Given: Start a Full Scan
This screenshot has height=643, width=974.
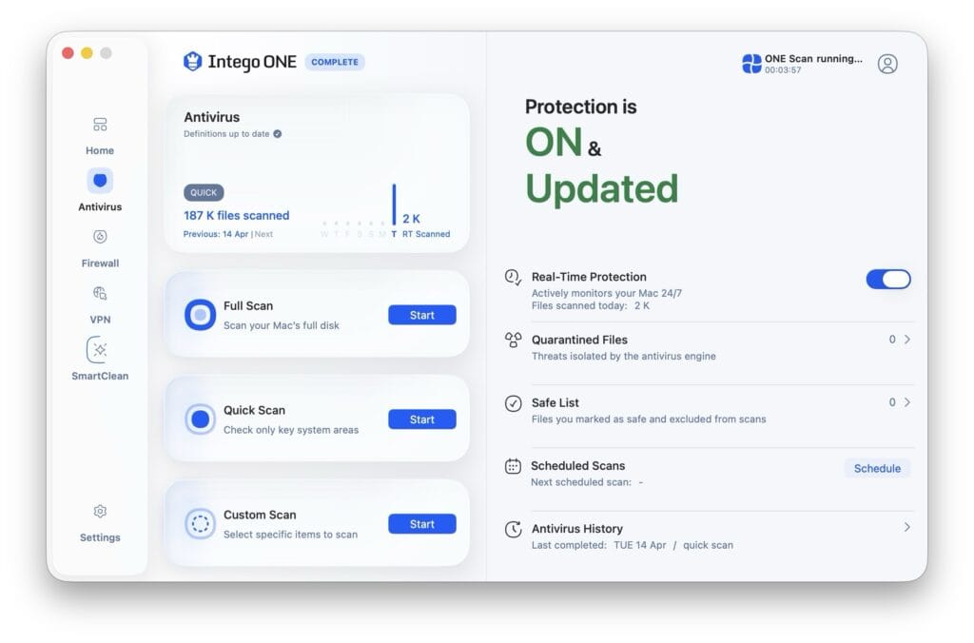Looking at the screenshot, I should coord(421,315).
